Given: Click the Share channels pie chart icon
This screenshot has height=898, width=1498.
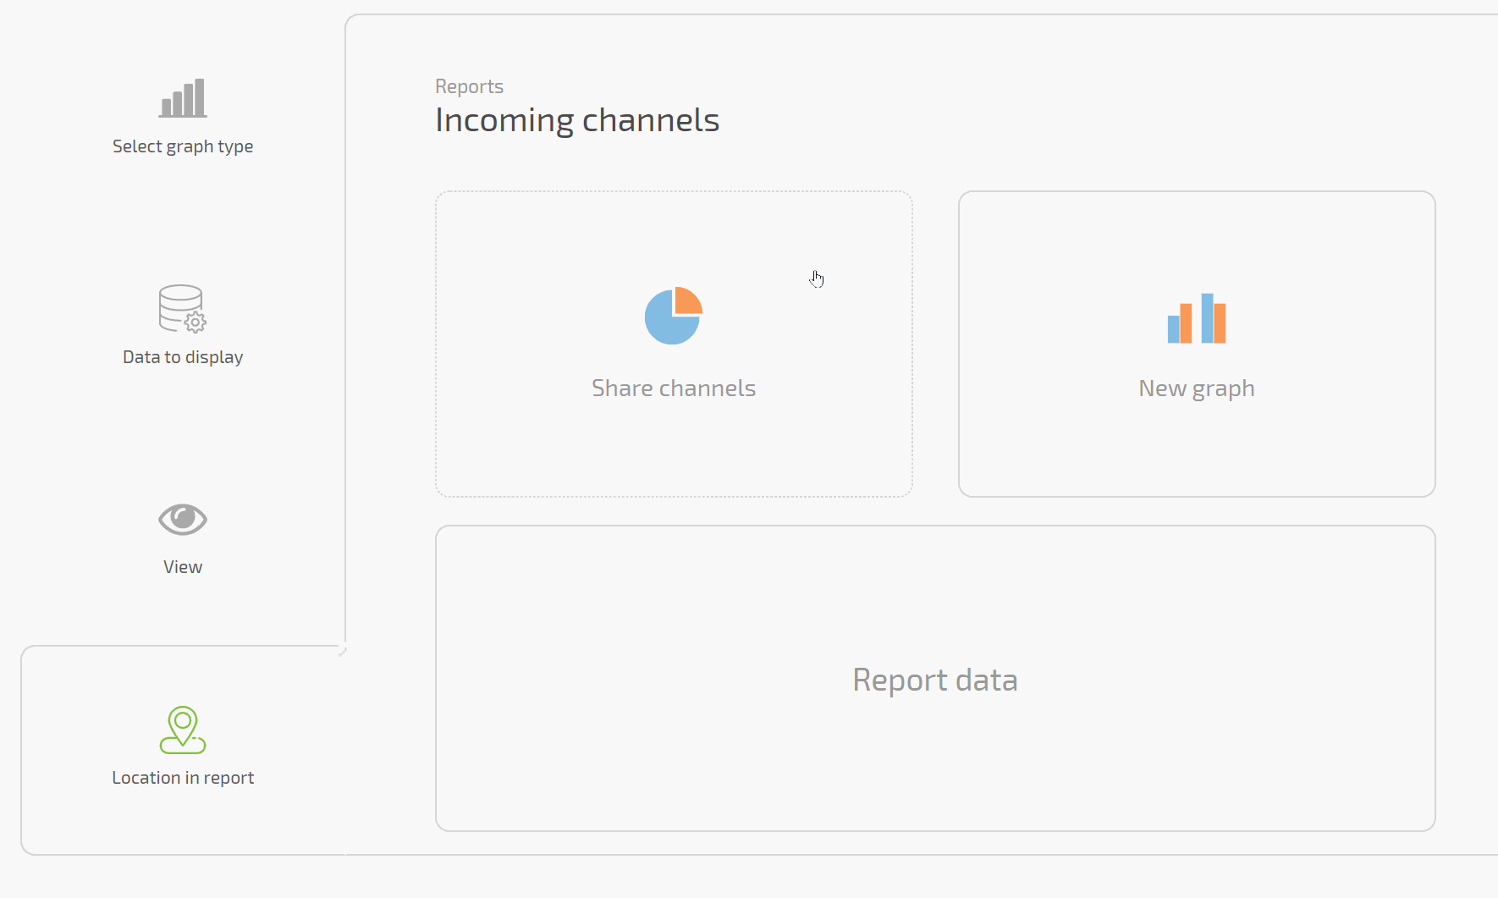Looking at the screenshot, I should [674, 316].
